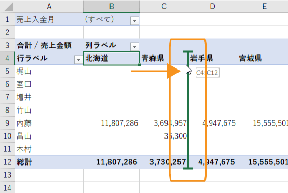
Task: Select row 13 header
Action: [x=7, y=175]
